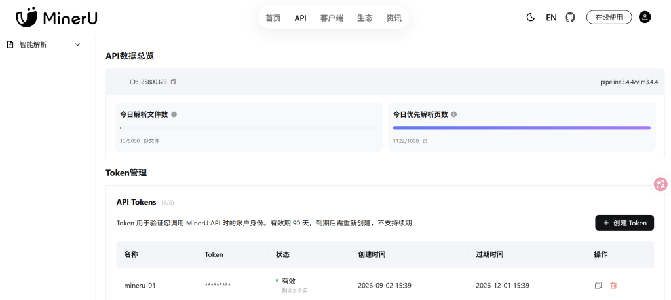Image resolution: width=671 pixels, height=300 pixels.
Task: Click the 有效 status text
Action: tap(289, 281)
